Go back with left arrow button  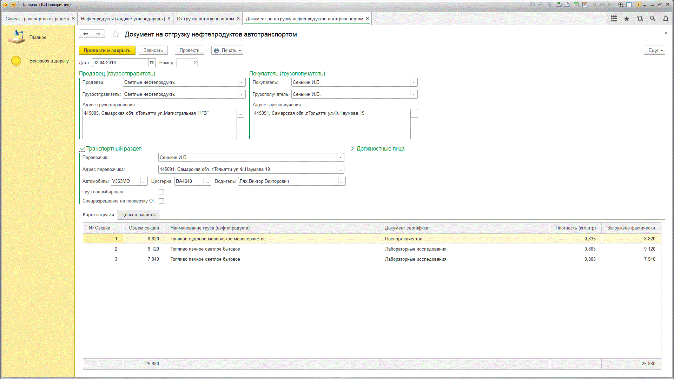86,34
